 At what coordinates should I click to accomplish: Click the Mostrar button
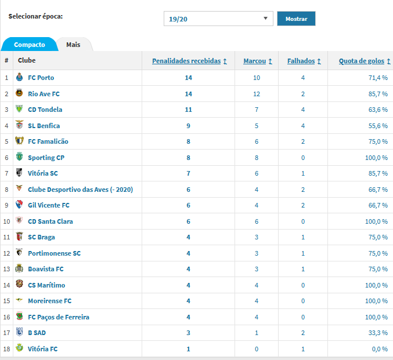pyautogui.click(x=296, y=19)
